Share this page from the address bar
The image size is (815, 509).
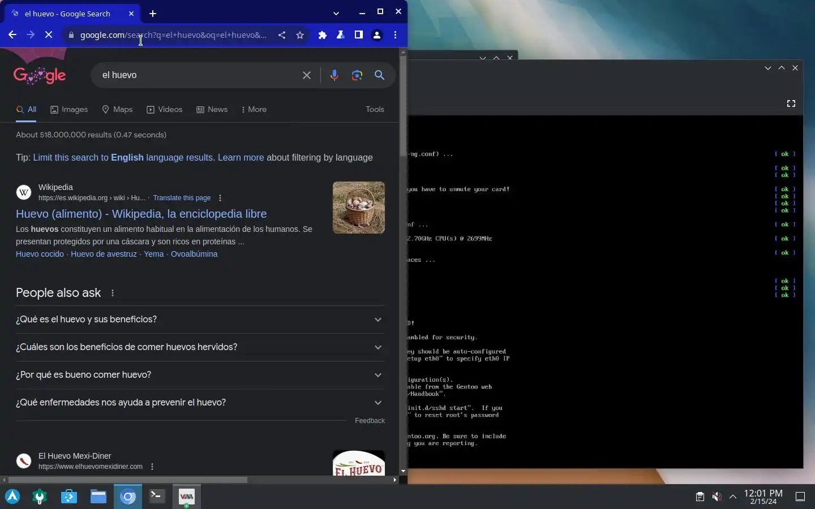[x=282, y=35]
